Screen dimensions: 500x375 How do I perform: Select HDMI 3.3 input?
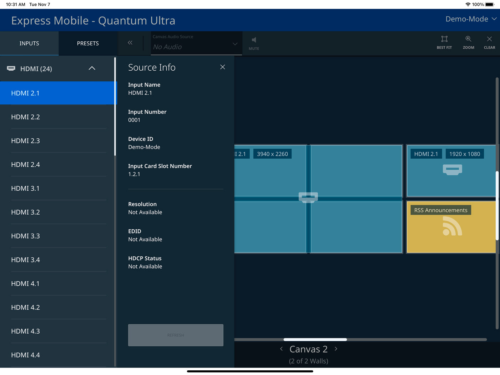pyautogui.click(x=59, y=236)
